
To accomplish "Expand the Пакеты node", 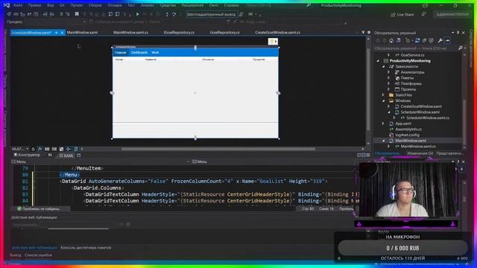I will pos(388,77).
